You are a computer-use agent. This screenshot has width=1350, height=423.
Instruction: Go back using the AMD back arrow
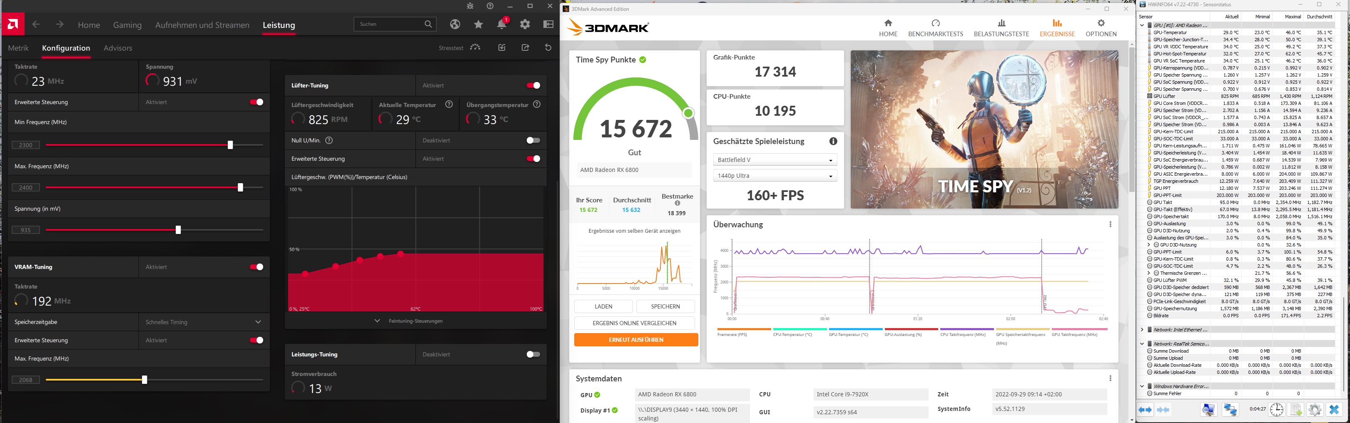(x=36, y=25)
